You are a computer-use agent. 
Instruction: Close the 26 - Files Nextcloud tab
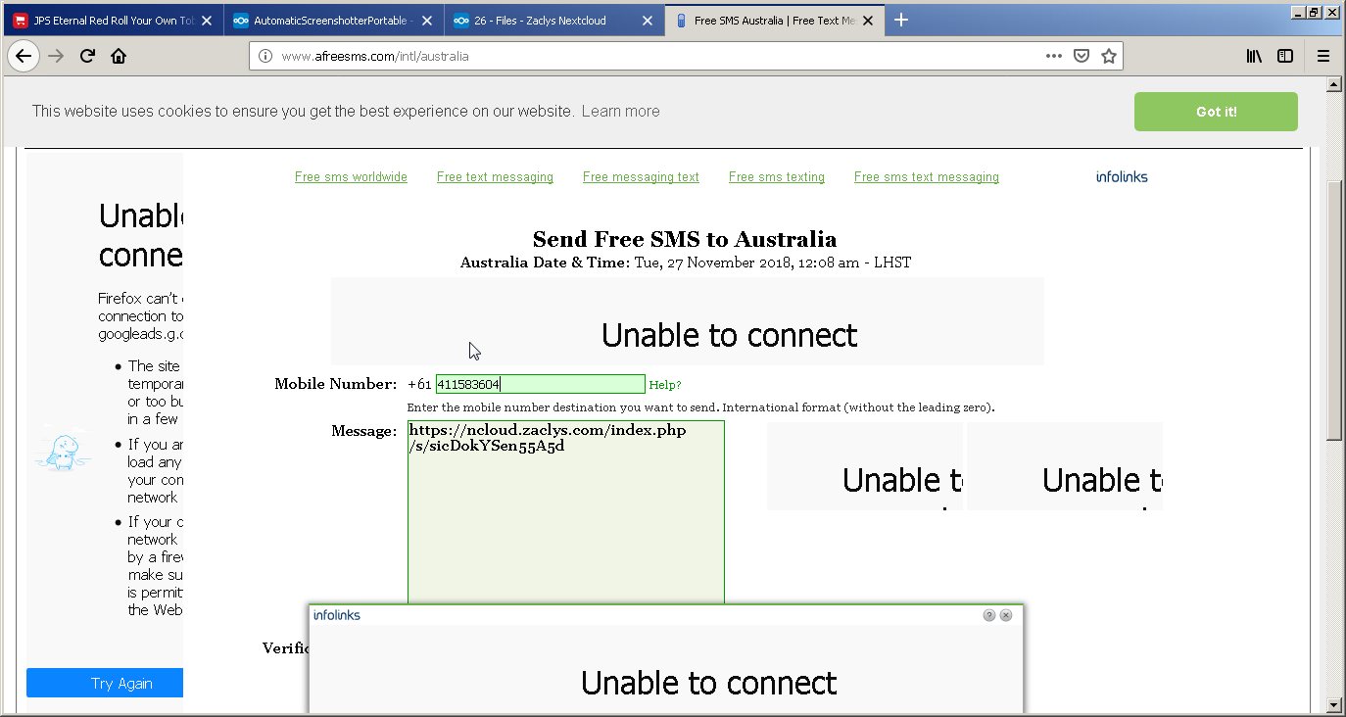coord(648,20)
